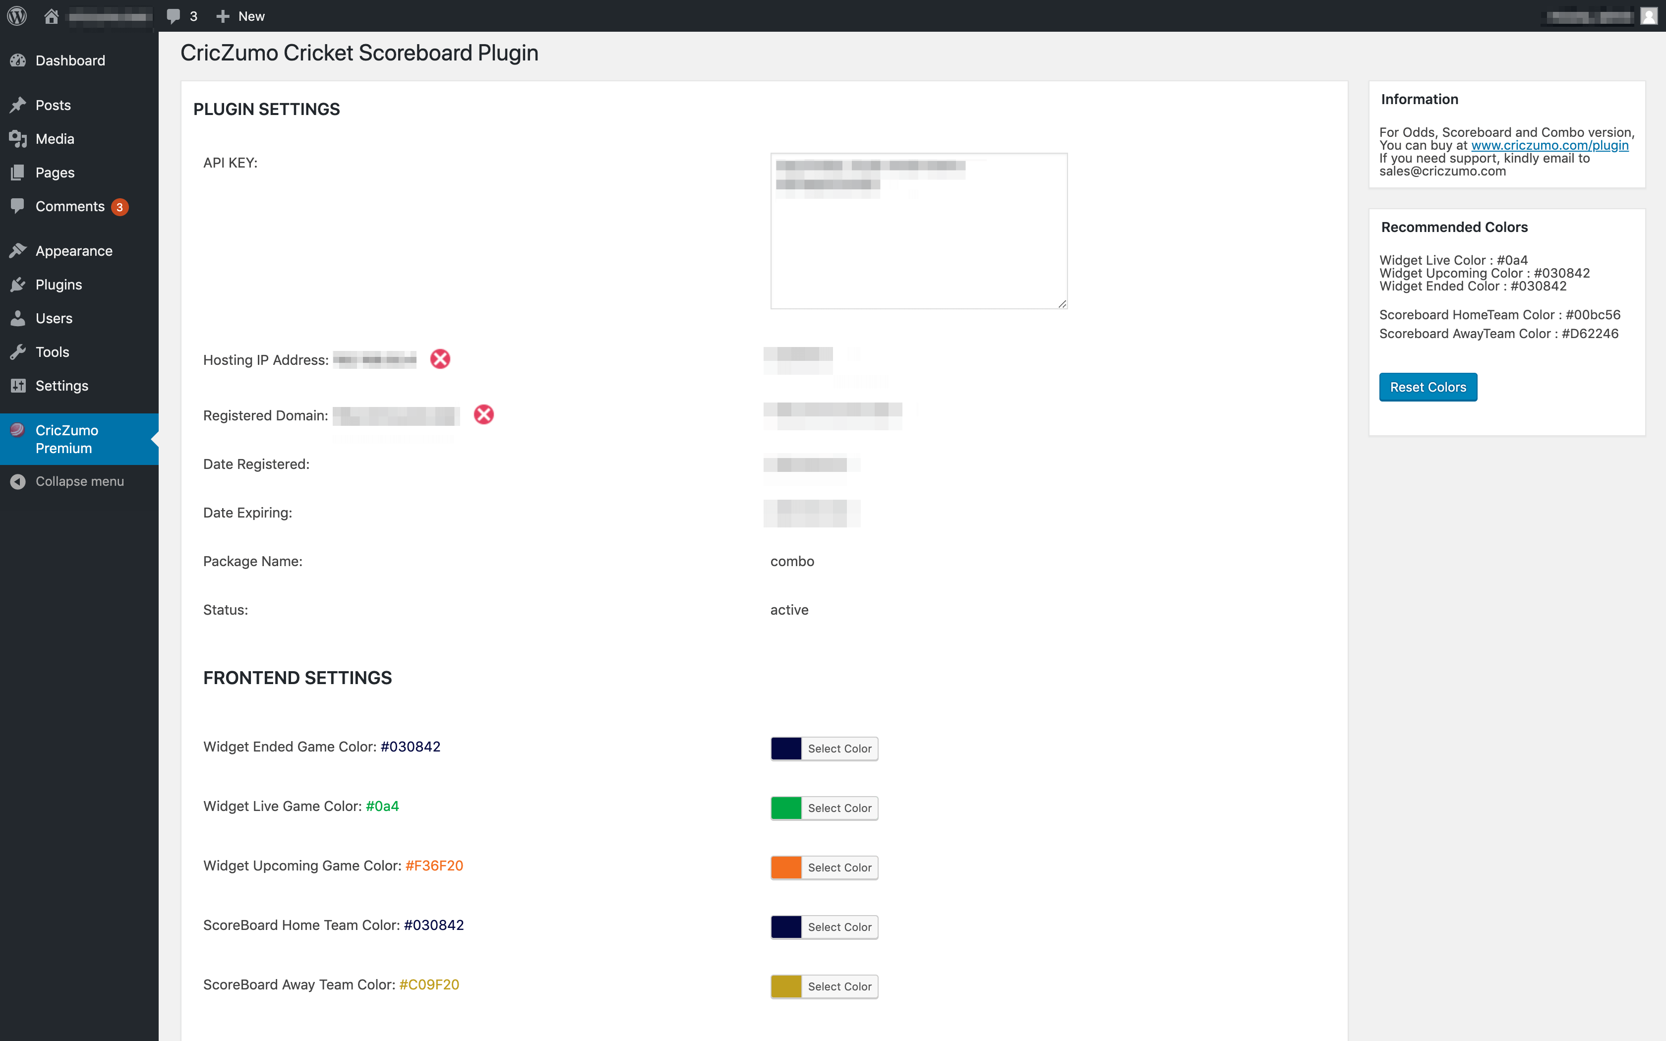Click the red X beside Registered Domain
This screenshot has height=1041, width=1666.
(x=484, y=414)
